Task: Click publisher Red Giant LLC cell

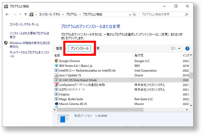Action: click(x=144, y=99)
